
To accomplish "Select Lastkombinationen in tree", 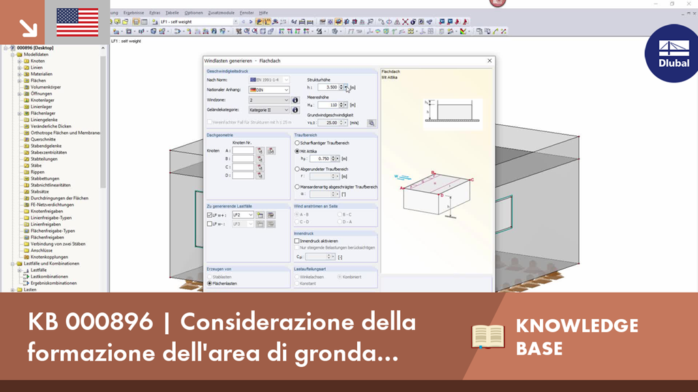I will (x=49, y=276).
